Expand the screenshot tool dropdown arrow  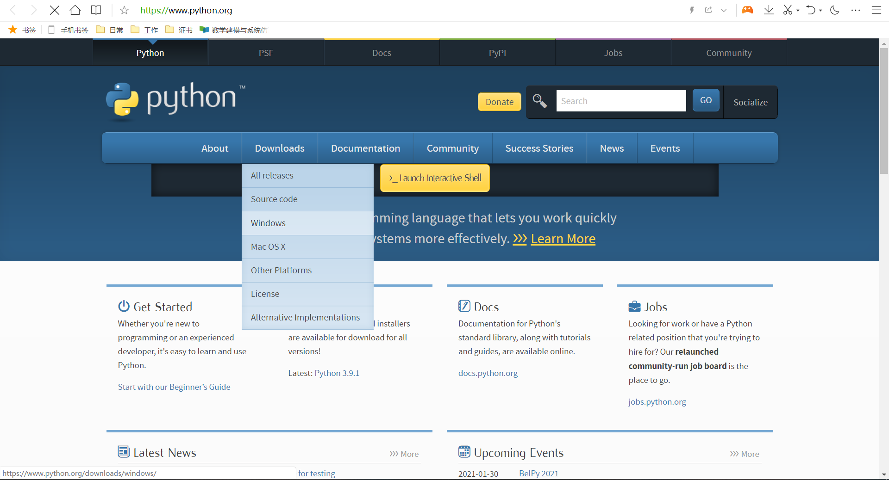pos(798,10)
